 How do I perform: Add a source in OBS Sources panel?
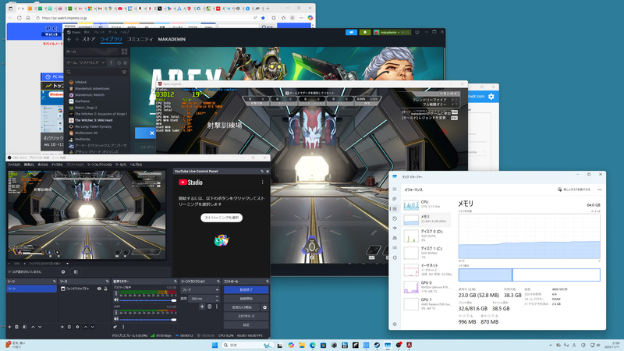point(62,327)
